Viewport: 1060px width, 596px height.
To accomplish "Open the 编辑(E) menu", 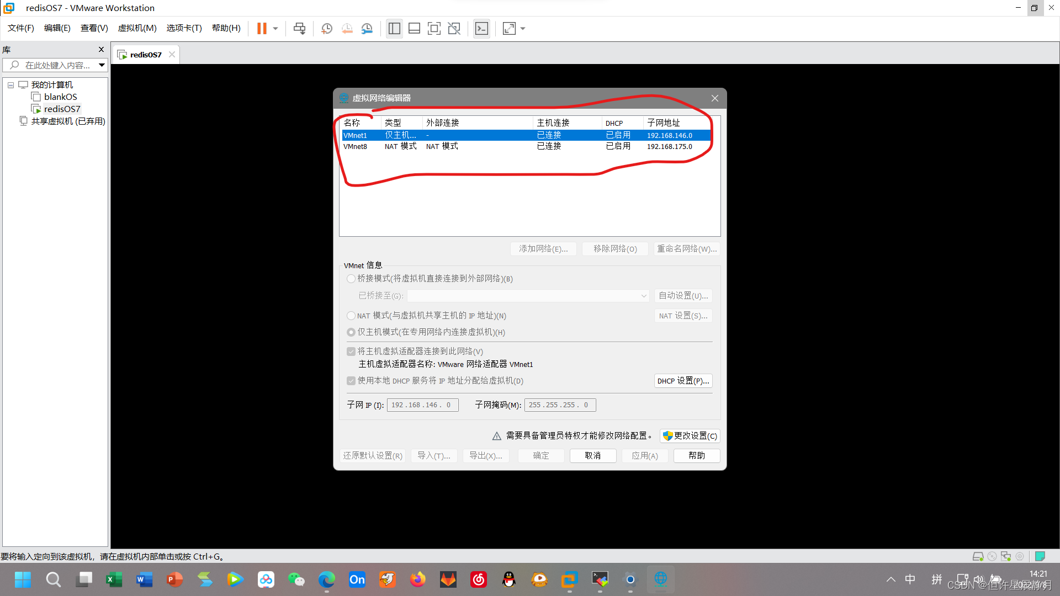I will point(57,28).
